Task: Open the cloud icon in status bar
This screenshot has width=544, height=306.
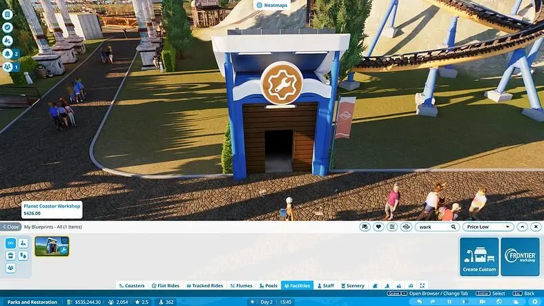Action: coord(516,302)
